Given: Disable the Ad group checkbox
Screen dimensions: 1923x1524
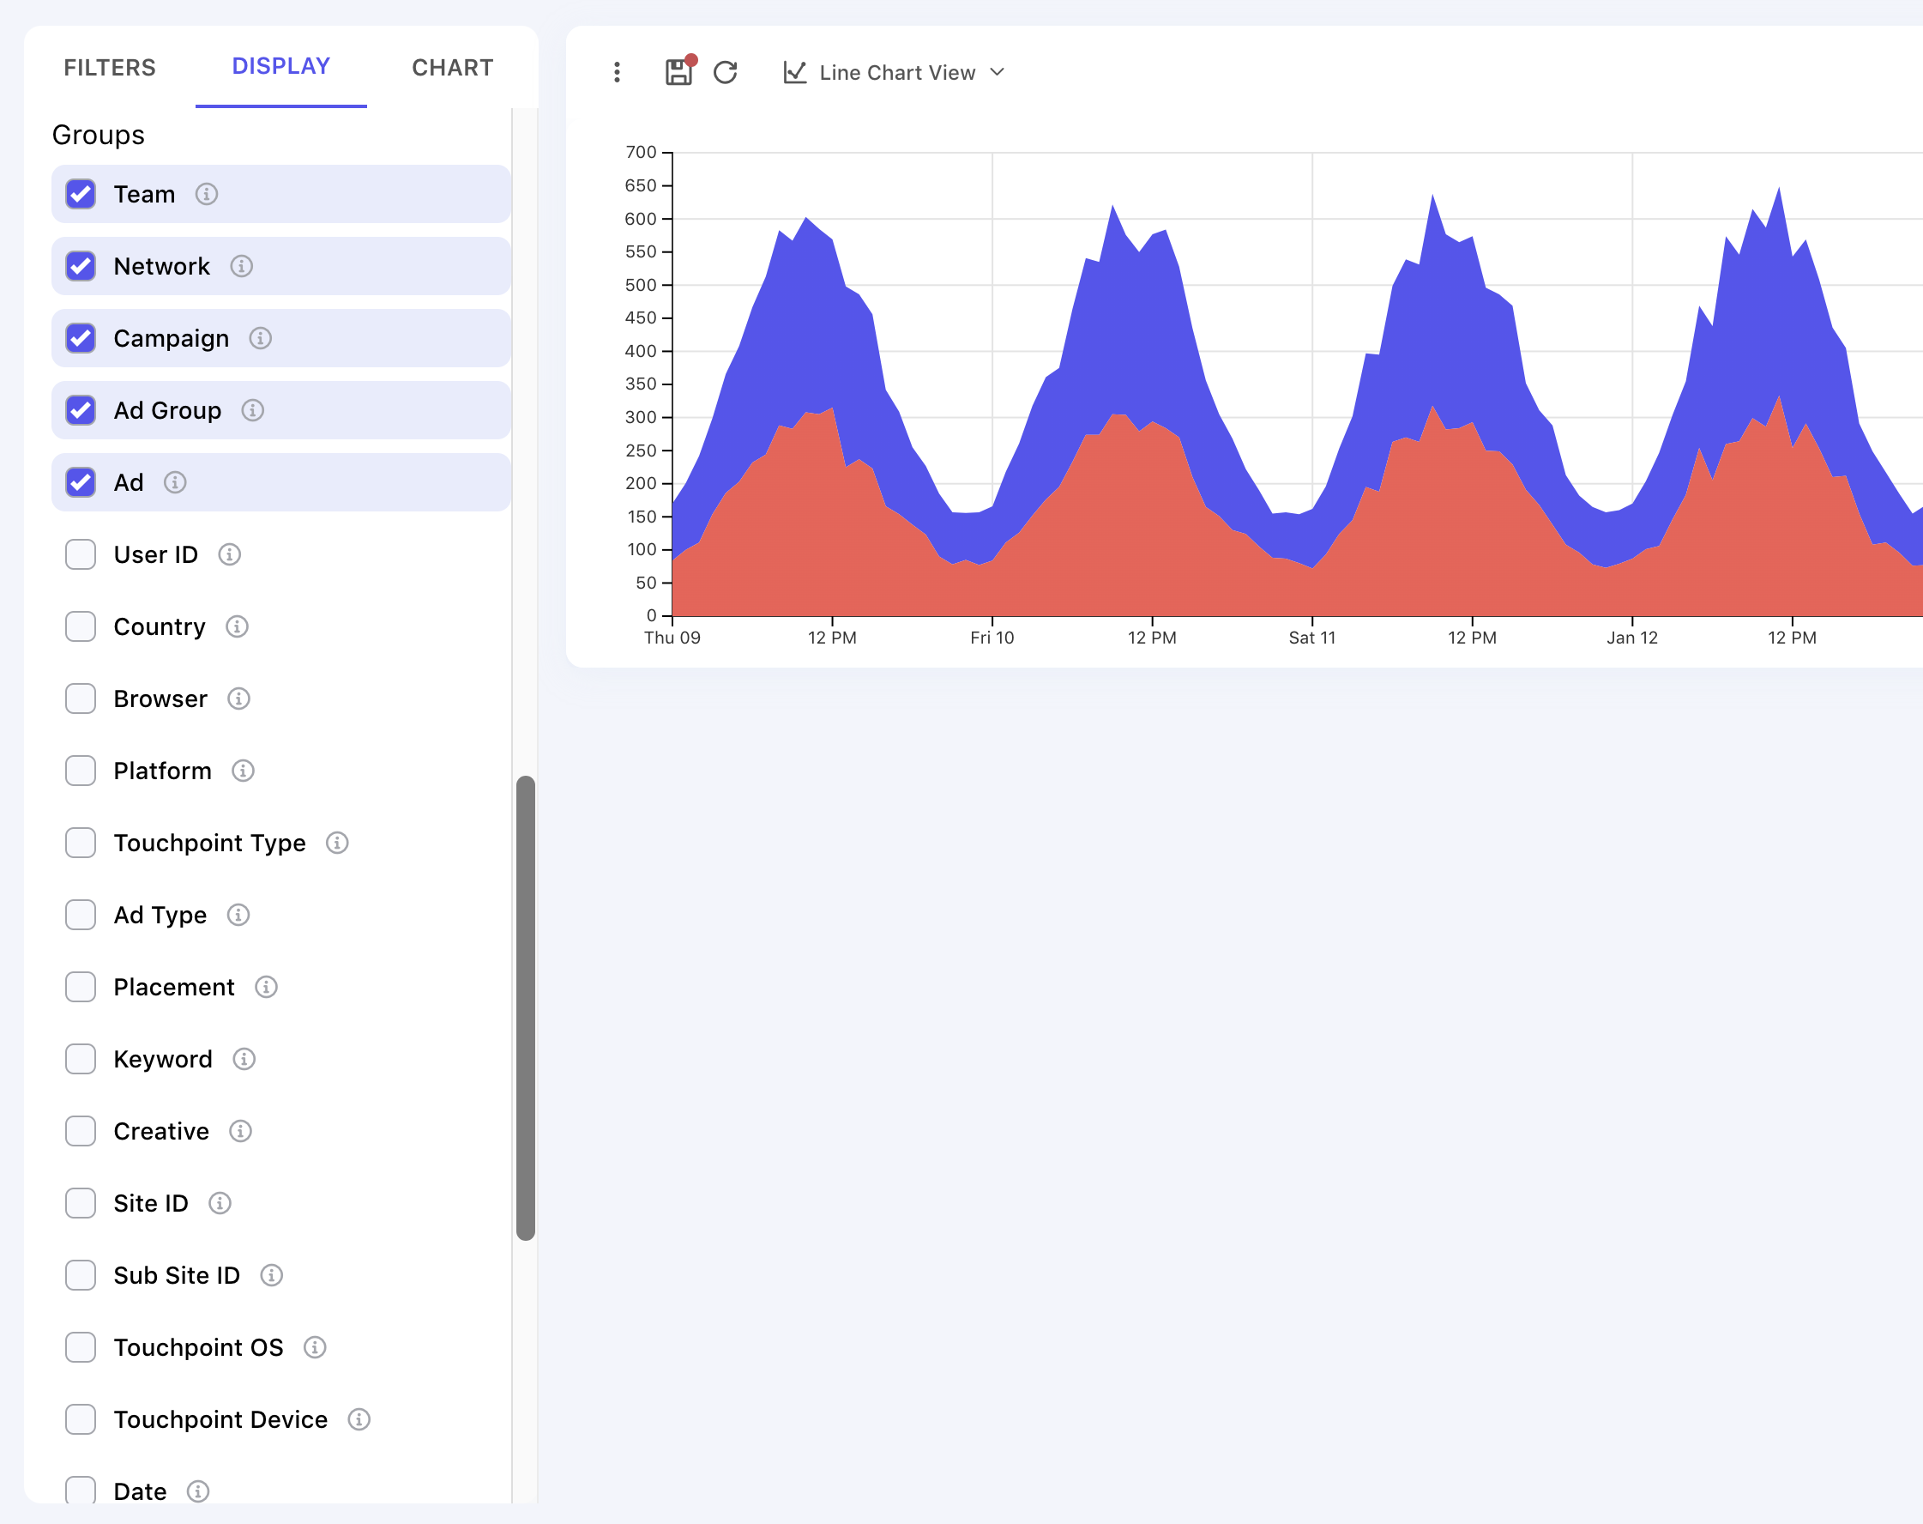Looking at the screenshot, I should pos(82,409).
